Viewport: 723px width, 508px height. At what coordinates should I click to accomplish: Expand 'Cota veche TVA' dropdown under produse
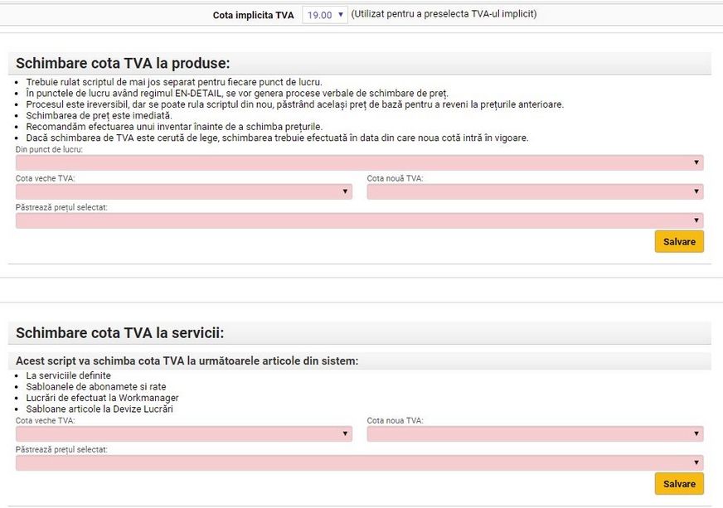[x=183, y=191]
